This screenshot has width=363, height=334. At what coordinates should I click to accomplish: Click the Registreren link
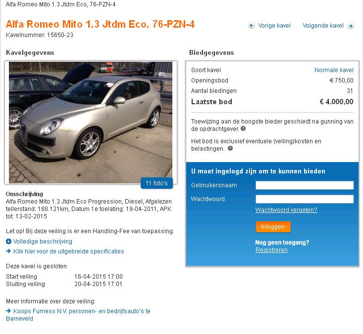tap(271, 250)
